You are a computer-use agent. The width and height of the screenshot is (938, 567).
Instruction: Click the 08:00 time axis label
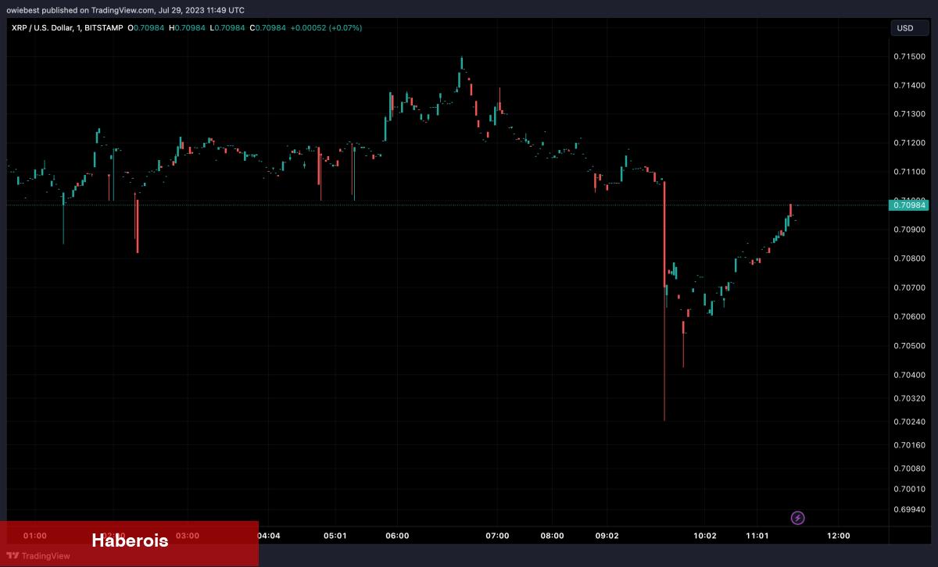(552, 536)
